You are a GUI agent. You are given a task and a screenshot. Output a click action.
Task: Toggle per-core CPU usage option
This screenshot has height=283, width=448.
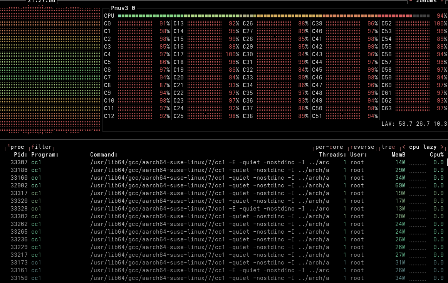[x=329, y=147]
